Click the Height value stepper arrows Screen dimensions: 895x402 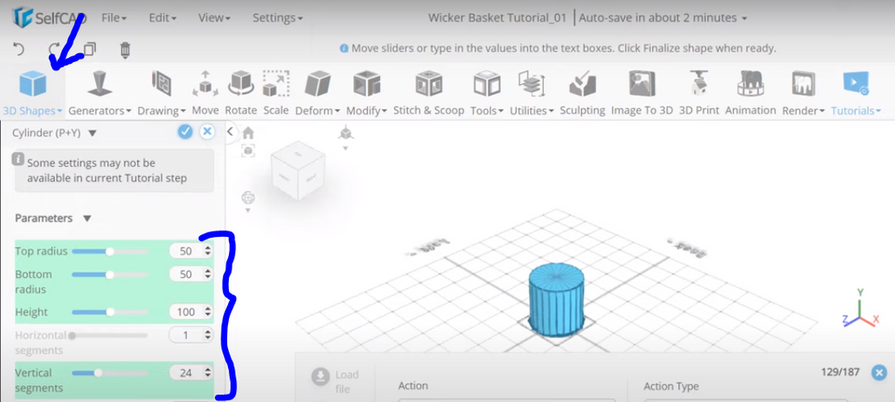coord(207,312)
